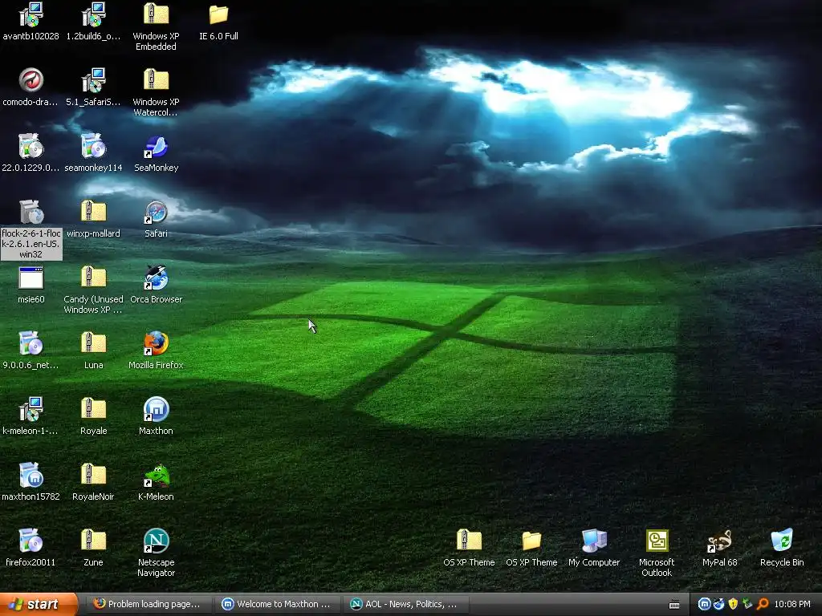Select the winxp-mallard zip folder
822x616 pixels.
(93, 212)
